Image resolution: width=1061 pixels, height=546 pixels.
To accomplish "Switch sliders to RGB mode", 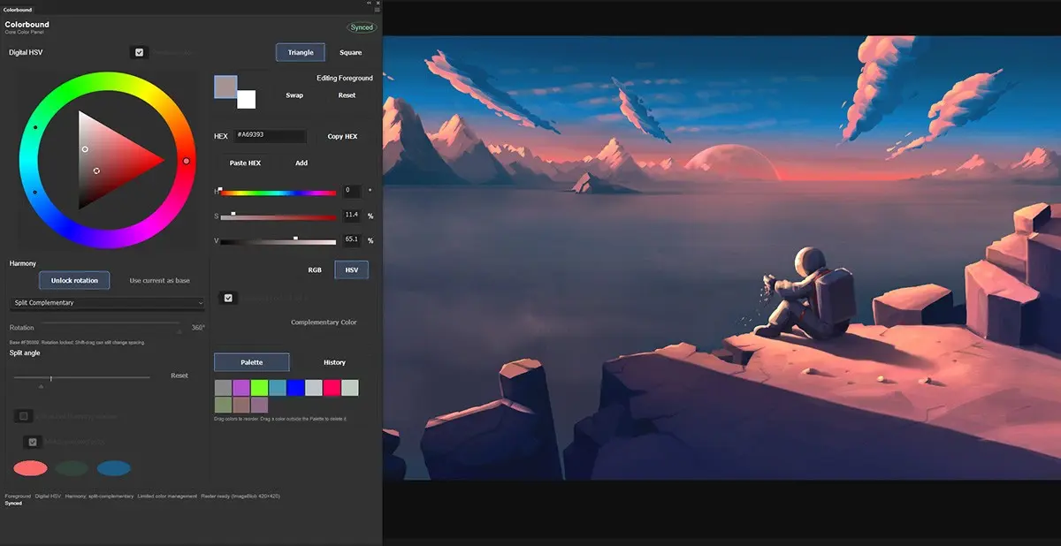I will click(315, 269).
